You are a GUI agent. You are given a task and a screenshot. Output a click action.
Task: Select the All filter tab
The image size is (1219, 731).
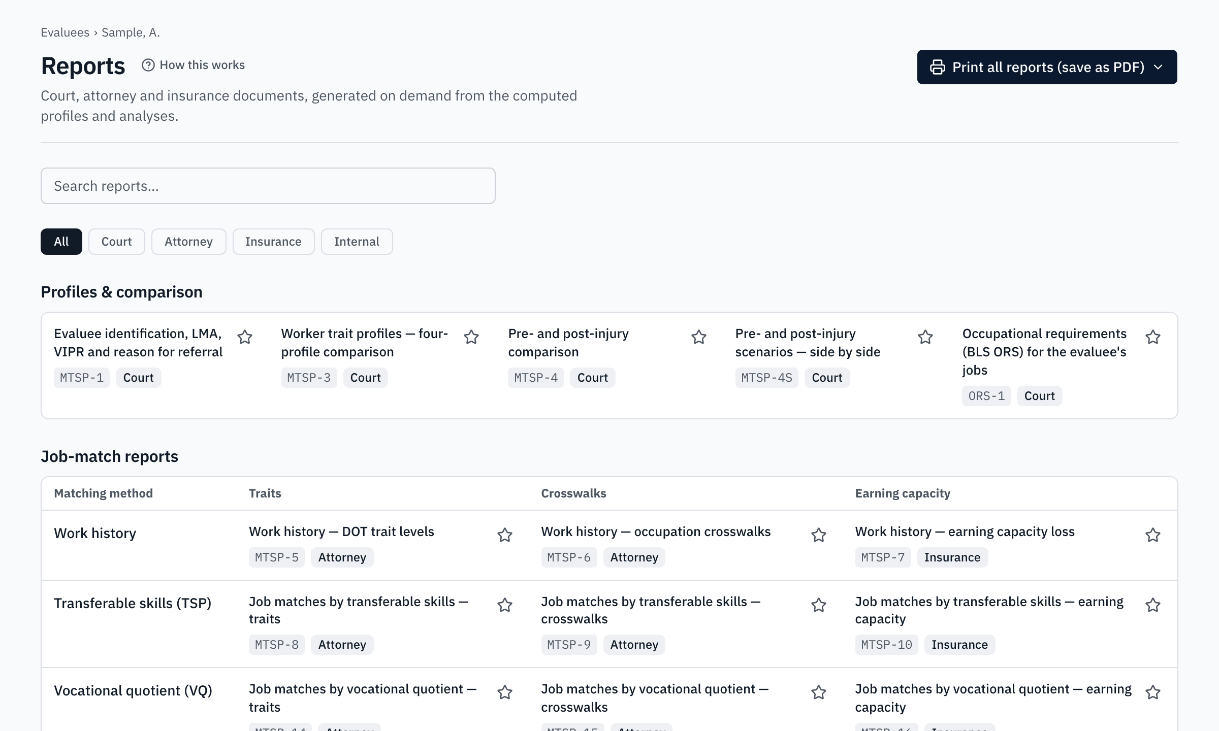coord(61,242)
